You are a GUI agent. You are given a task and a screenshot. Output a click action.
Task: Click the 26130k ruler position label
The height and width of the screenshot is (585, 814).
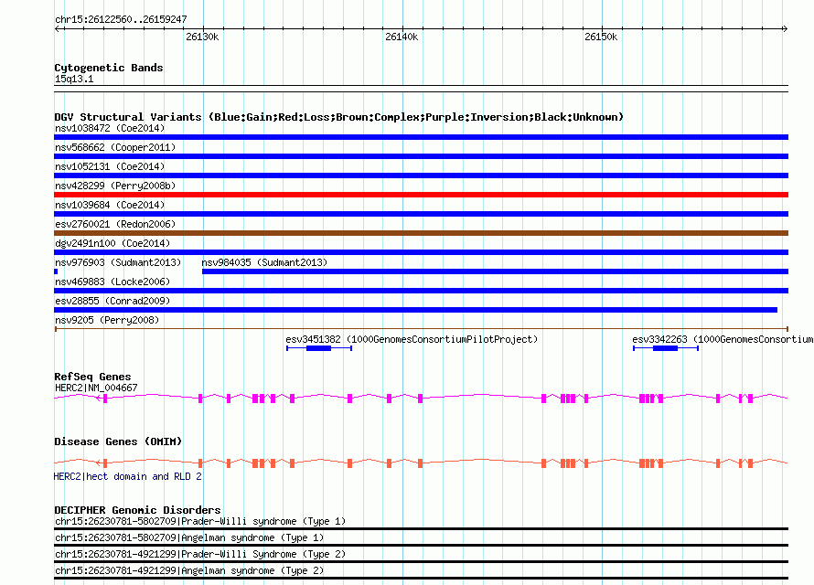click(x=202, y=37)
